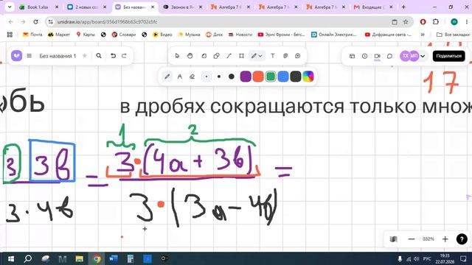Pick the blue pen color
This screenshot has width=472, height=265.
click(x=283, y=77)
